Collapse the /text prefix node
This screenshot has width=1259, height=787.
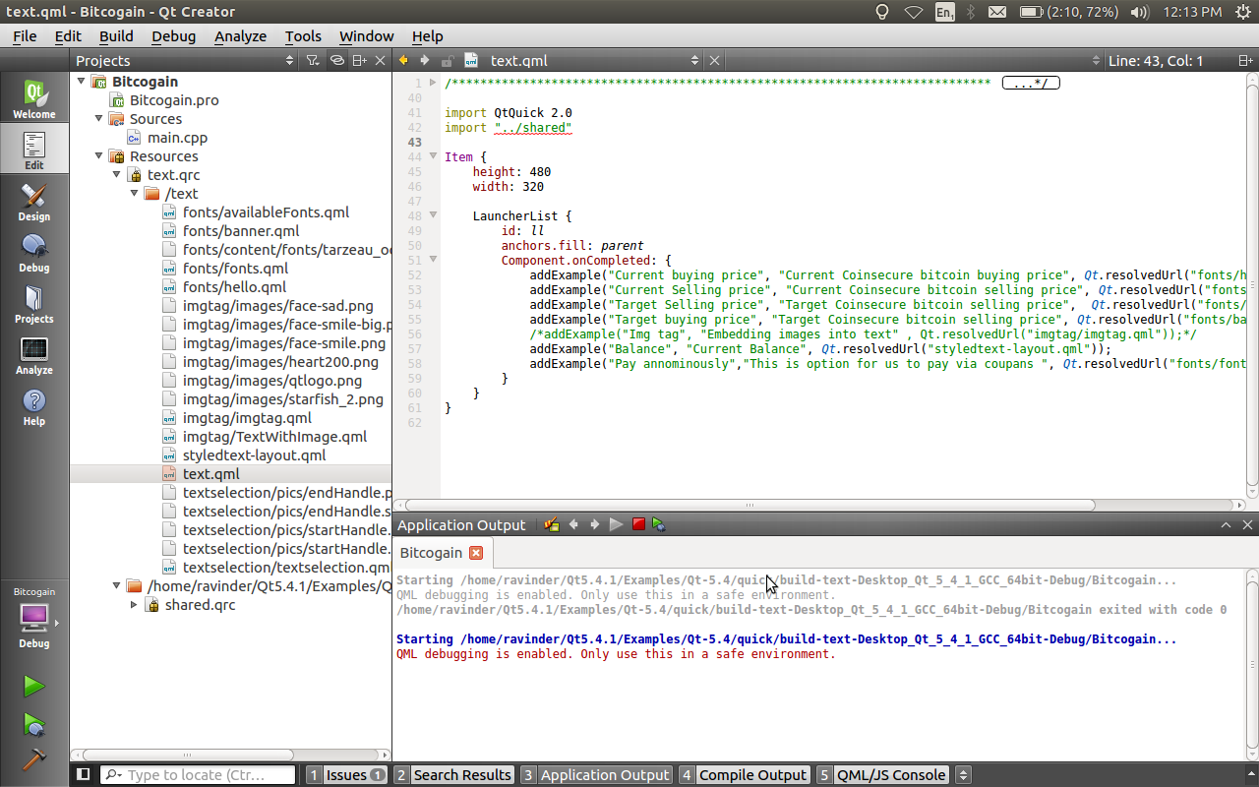tap(134, 194)
